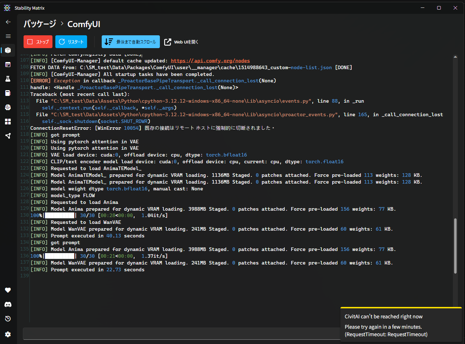Click the progress line showing 1.04it/s
Screen dimensions: 465x344
tap(99, 216)
